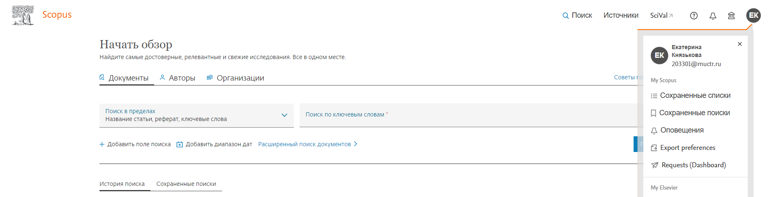Open Export preferences menu item
The image size is (772, 197).
687,147
